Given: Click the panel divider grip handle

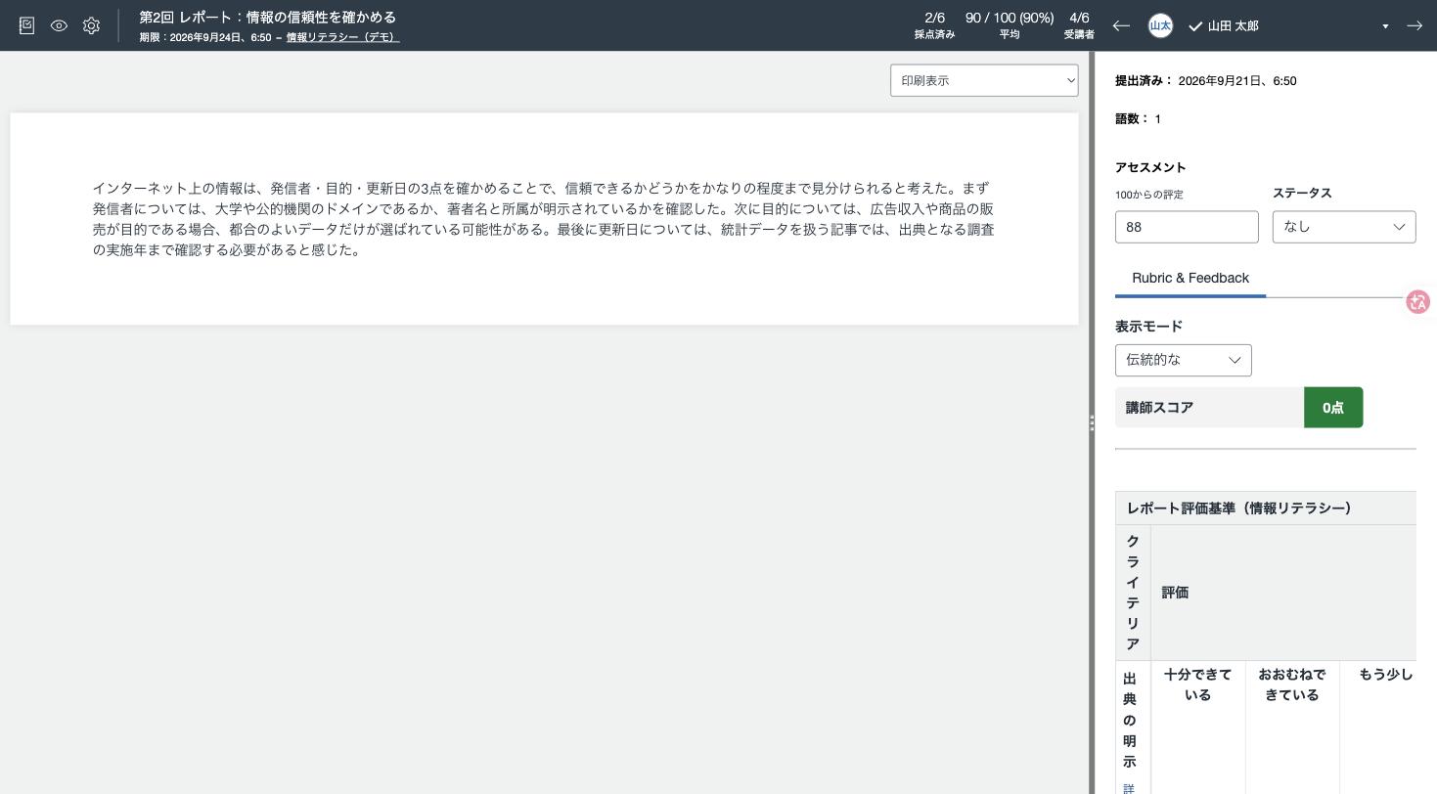Looking at the screenshot, I should point(1092,422).
